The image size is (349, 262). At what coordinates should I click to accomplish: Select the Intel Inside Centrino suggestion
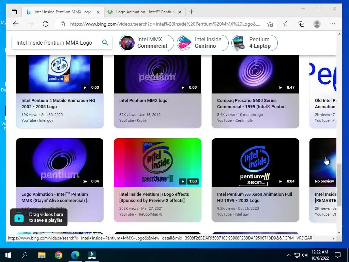202,43
